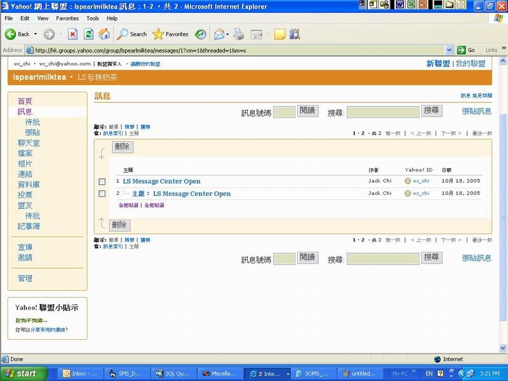The height and width of the screenshot is (381, 508).
Task: Open the Favorites menu
Action: pos(67,18)
